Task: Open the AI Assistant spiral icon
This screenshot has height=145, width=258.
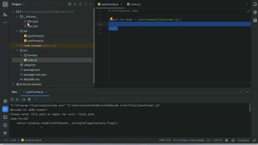Action: 255,12
